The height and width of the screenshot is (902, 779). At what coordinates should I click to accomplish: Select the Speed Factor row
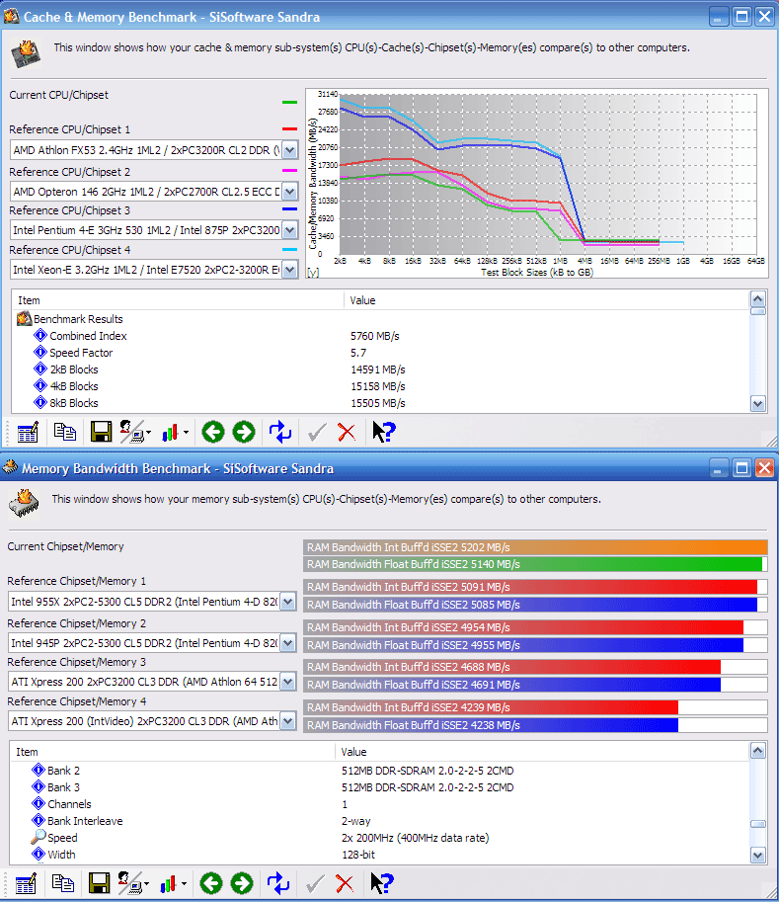point(379,353)
